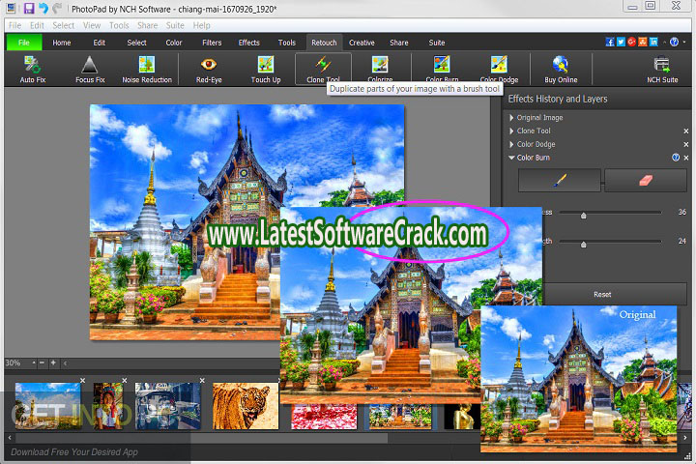The image size is (696, 464).
Task: Click the Reset button
Action: 602,294
